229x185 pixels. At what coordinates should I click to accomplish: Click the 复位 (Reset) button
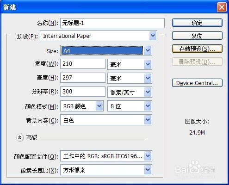(197, 36)
